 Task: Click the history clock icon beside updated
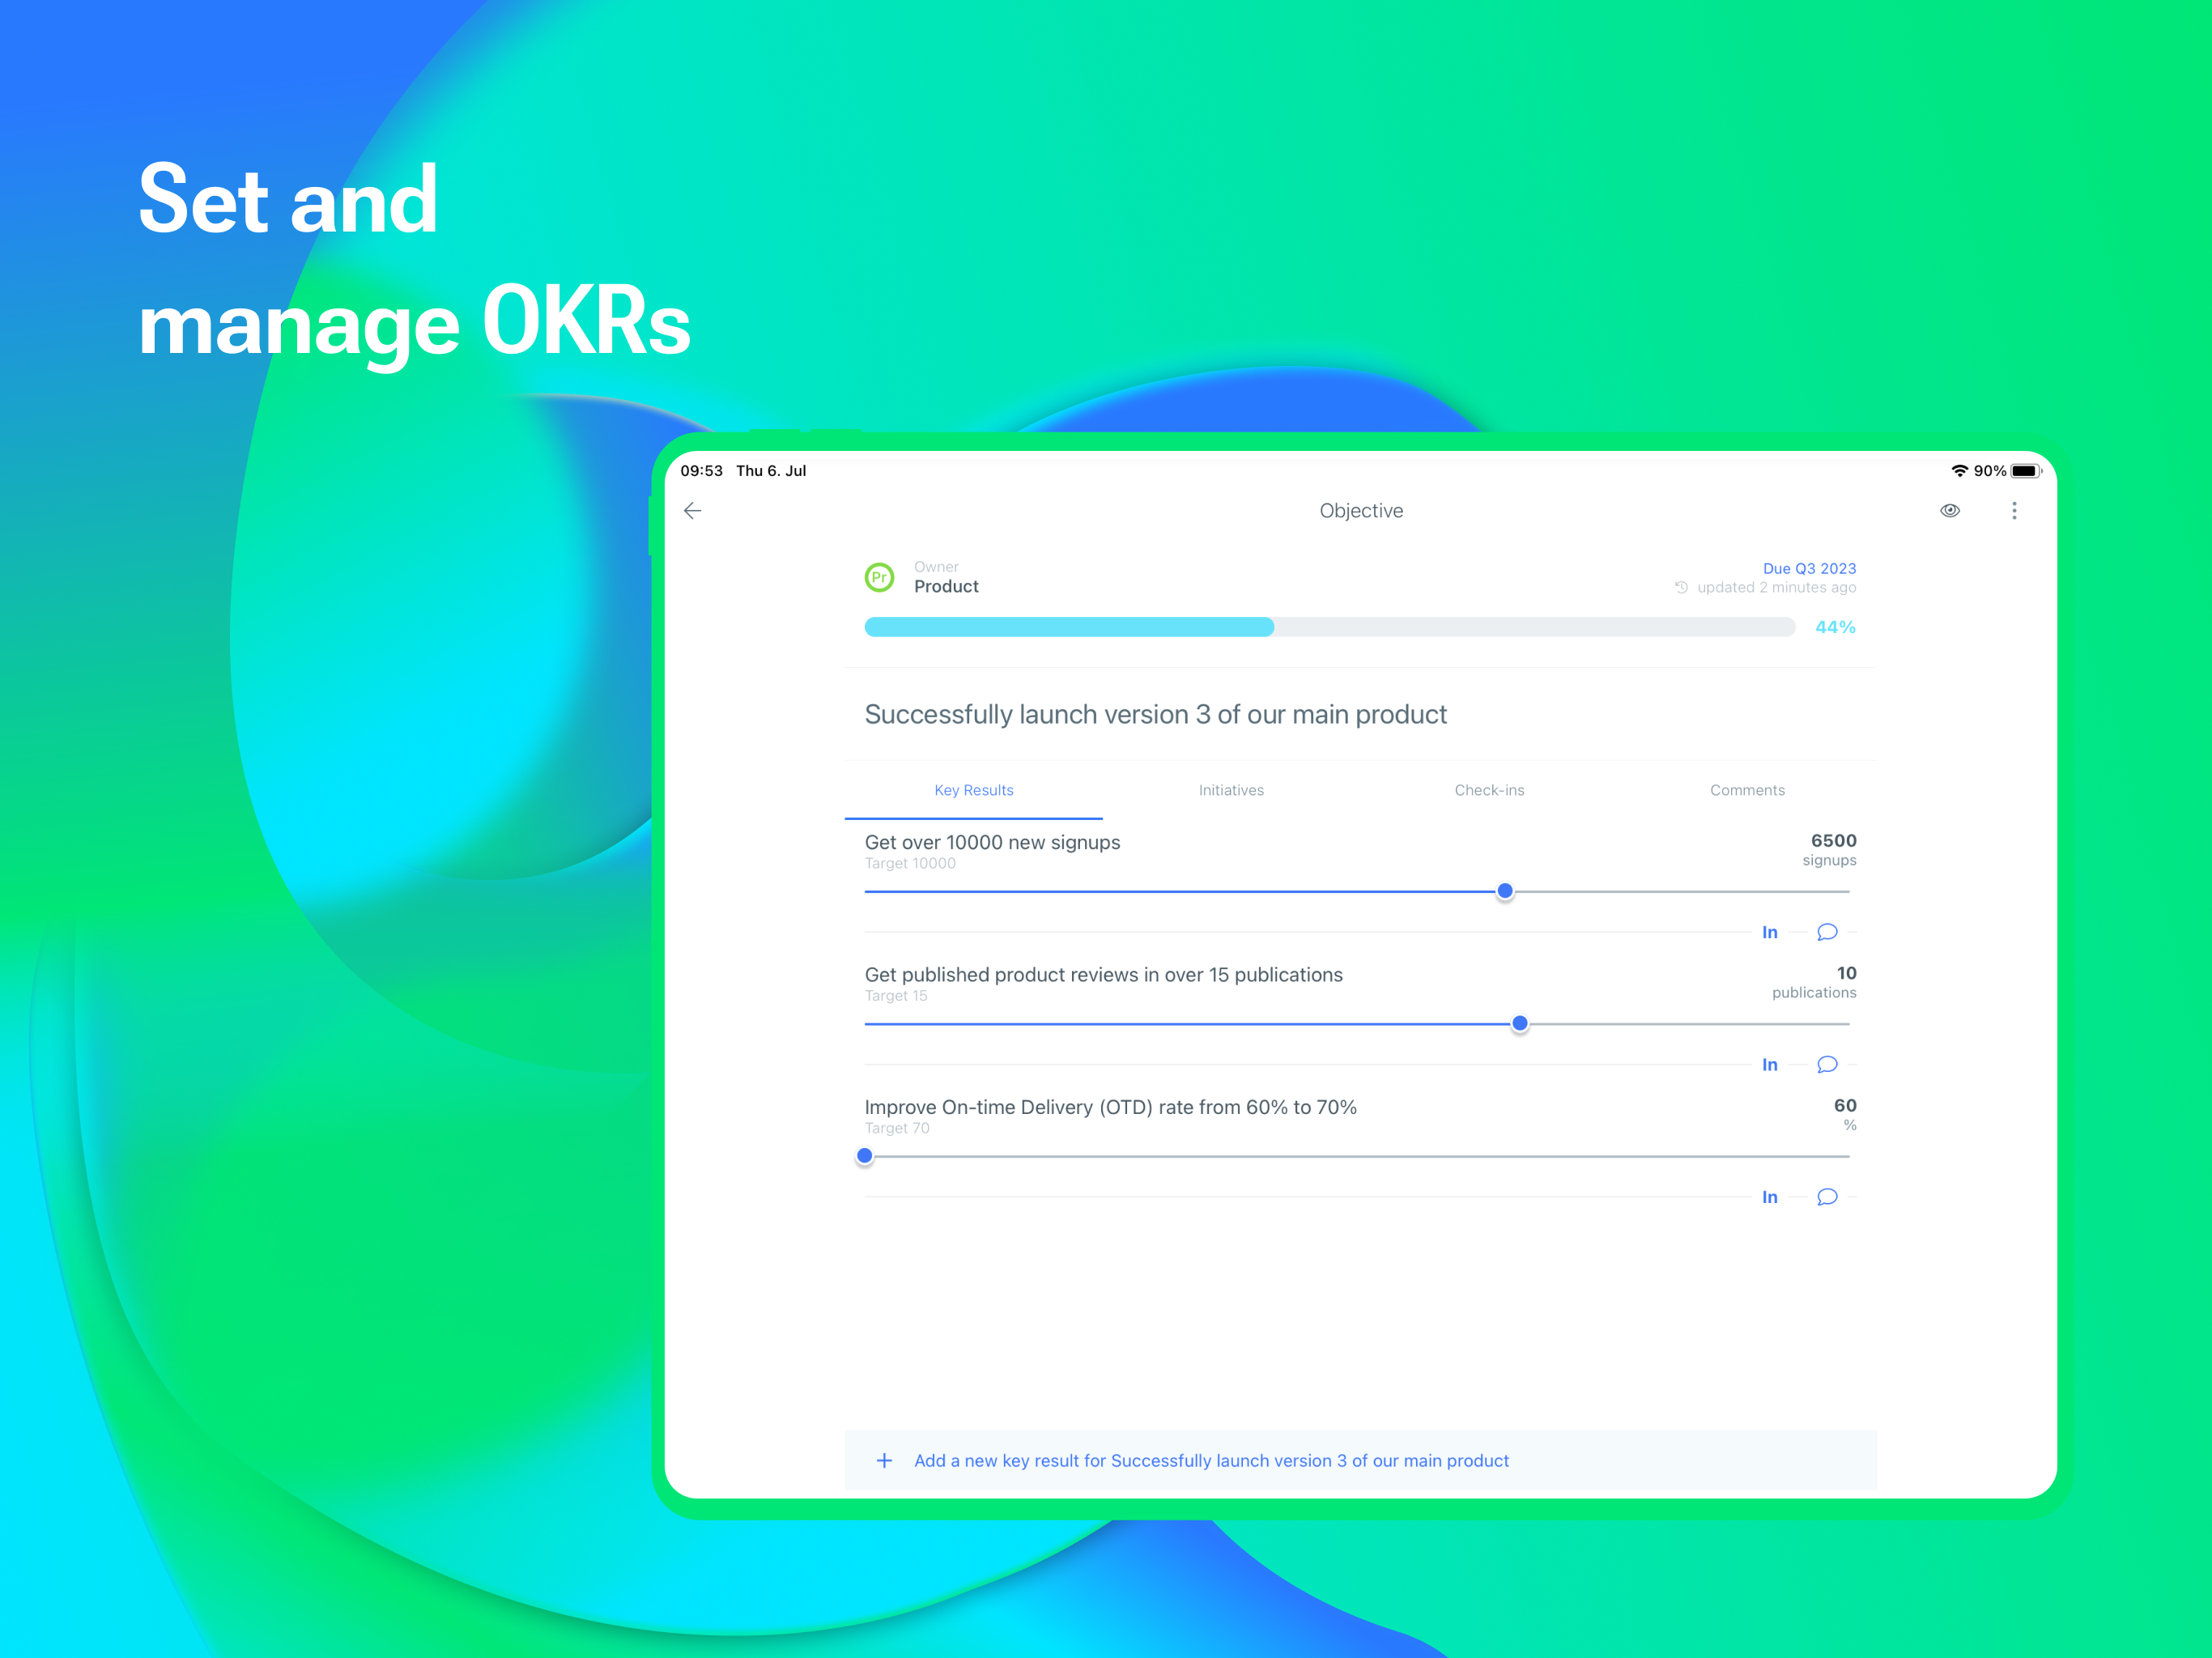click(1681, 587)
